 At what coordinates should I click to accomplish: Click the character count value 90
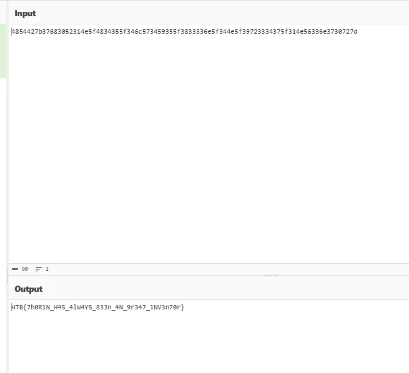(x=25, y=269)
